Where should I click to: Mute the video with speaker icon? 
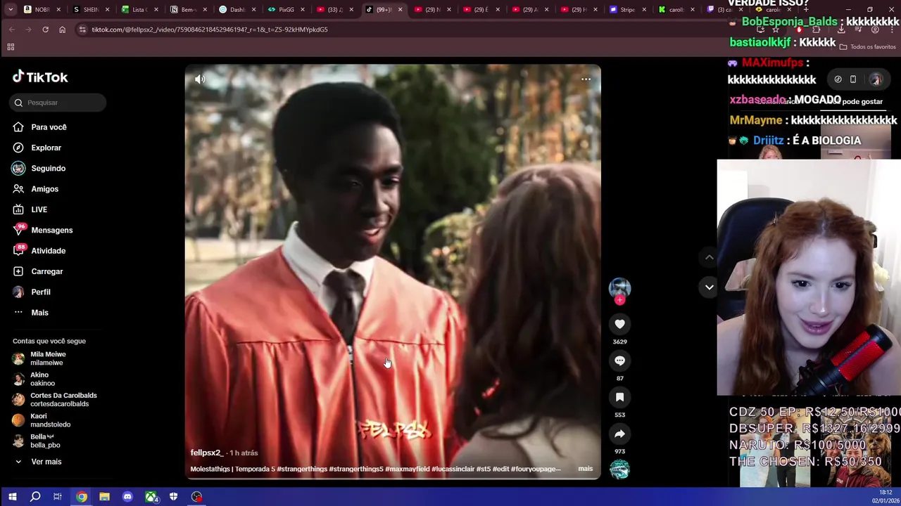coord(200,79)
